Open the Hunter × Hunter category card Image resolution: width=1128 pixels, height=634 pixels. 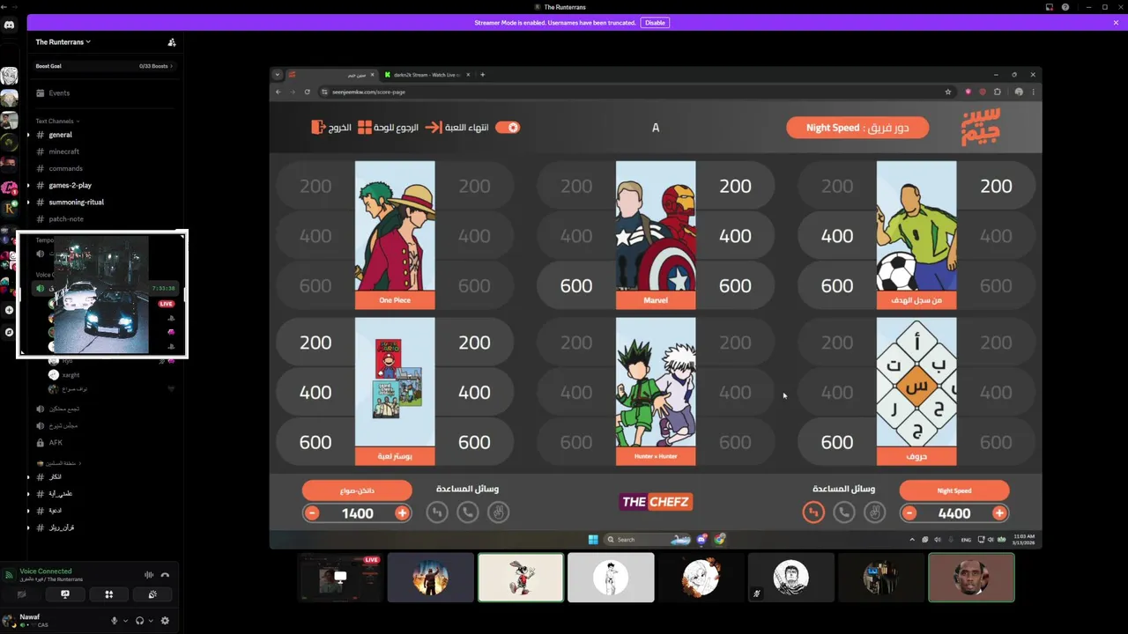click(x=656, y=391)
